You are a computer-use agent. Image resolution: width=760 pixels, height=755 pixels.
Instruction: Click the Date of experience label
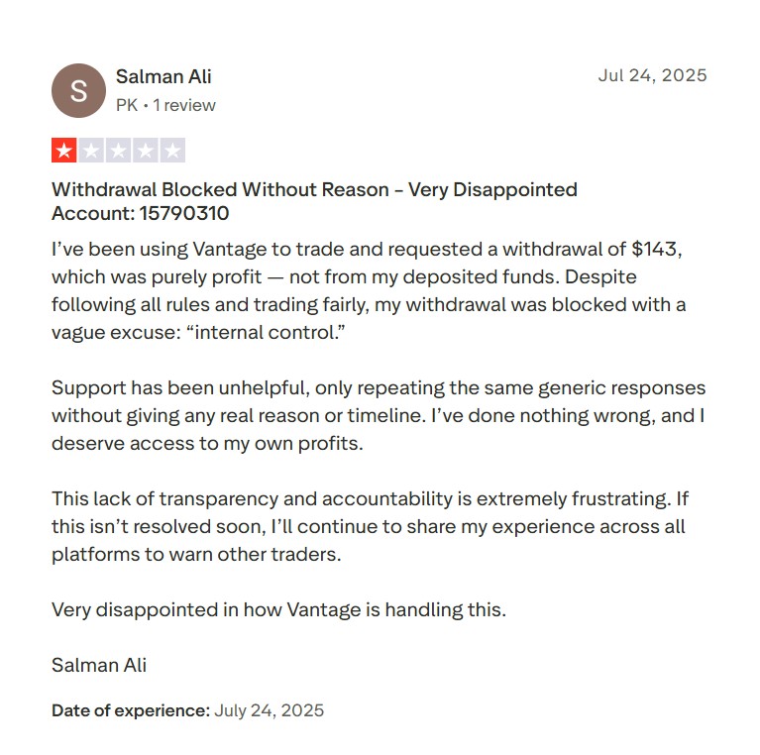(131, 710)
